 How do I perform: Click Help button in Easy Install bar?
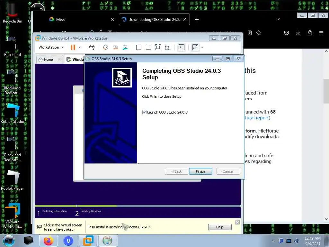(x=220, y=227)
